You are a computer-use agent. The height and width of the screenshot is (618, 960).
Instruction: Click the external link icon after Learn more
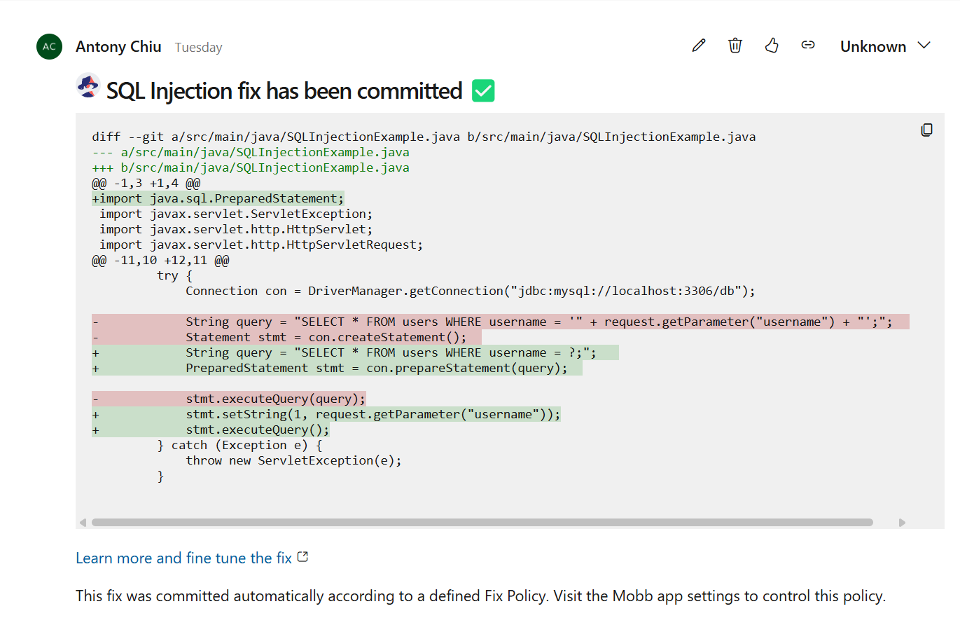[303, 557]
